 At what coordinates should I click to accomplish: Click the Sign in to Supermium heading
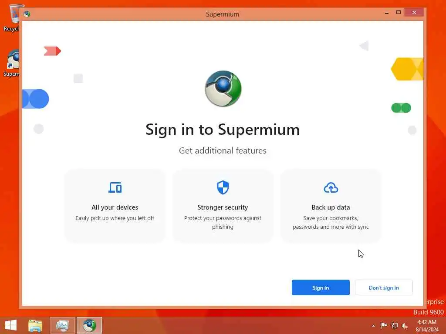pos(223,130)
